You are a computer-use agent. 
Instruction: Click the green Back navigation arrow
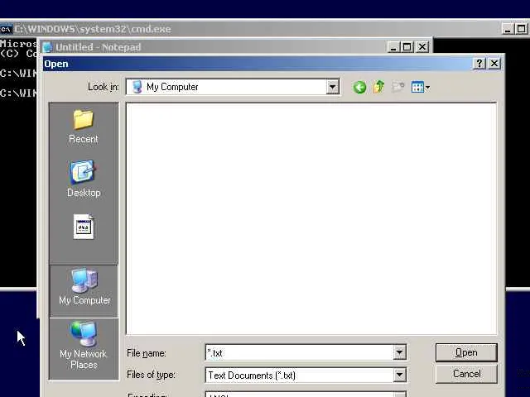point(359,87)
